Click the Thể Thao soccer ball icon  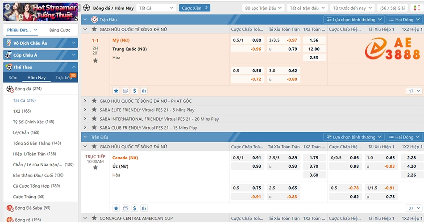(x=9, y=67)
